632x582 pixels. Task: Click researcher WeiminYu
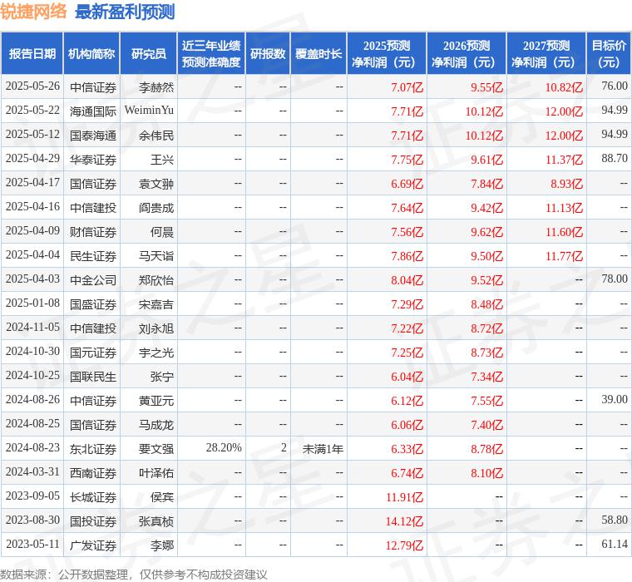(x=149, y=110)
